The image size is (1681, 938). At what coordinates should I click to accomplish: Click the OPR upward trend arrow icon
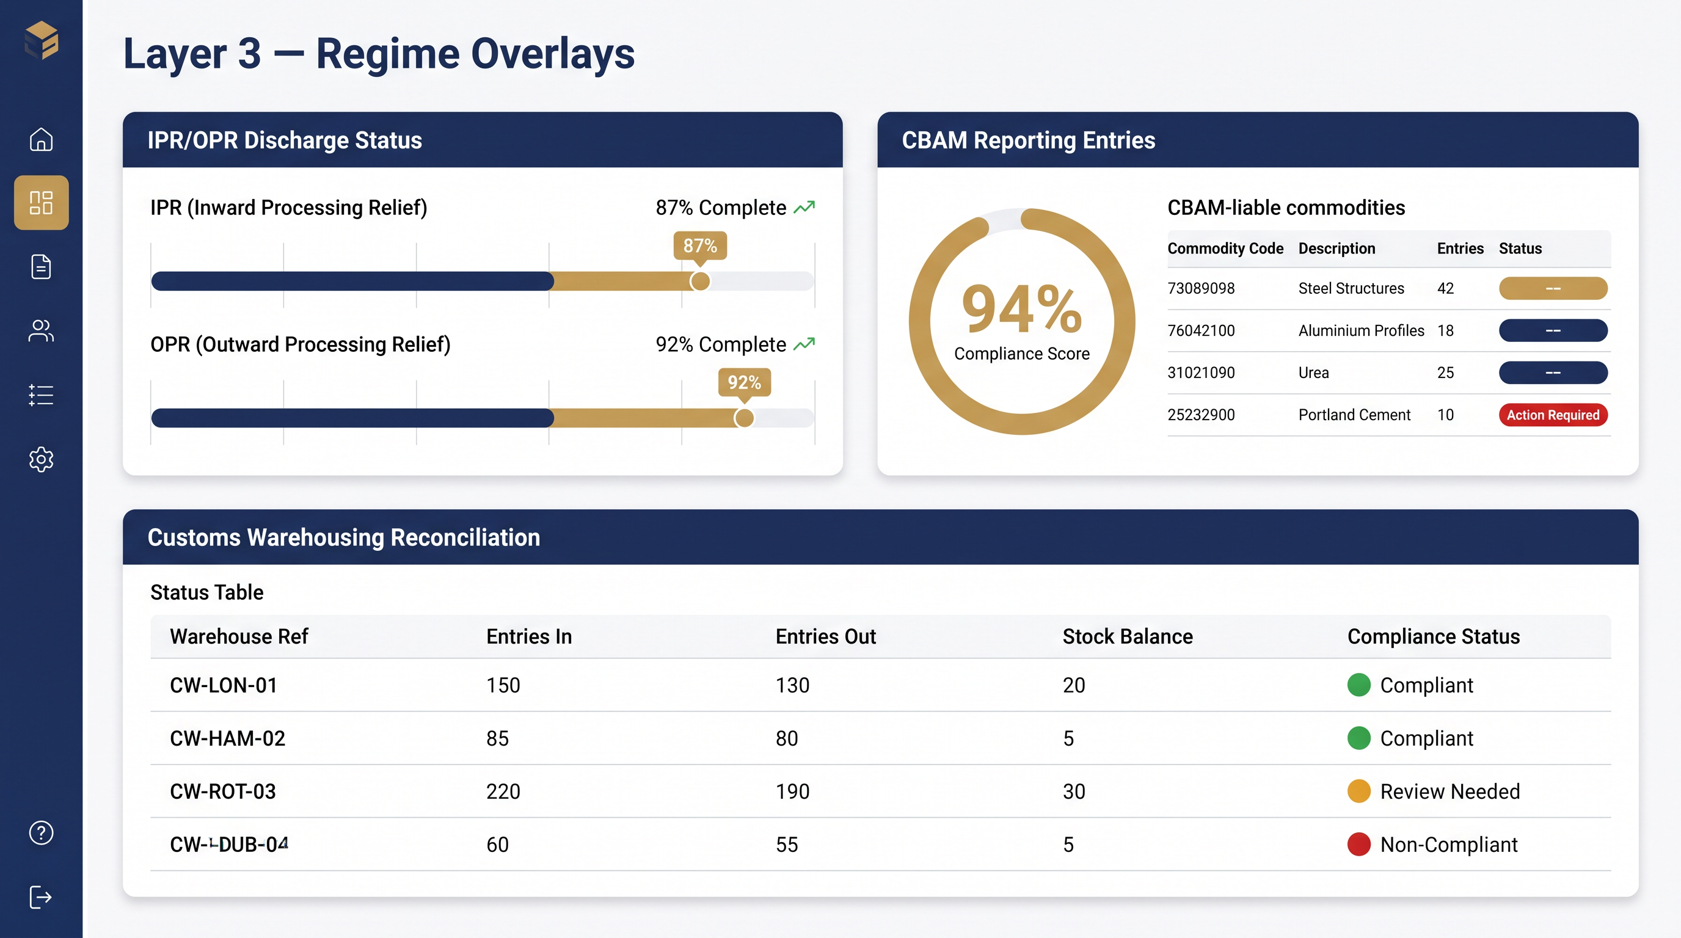(804, 344)
